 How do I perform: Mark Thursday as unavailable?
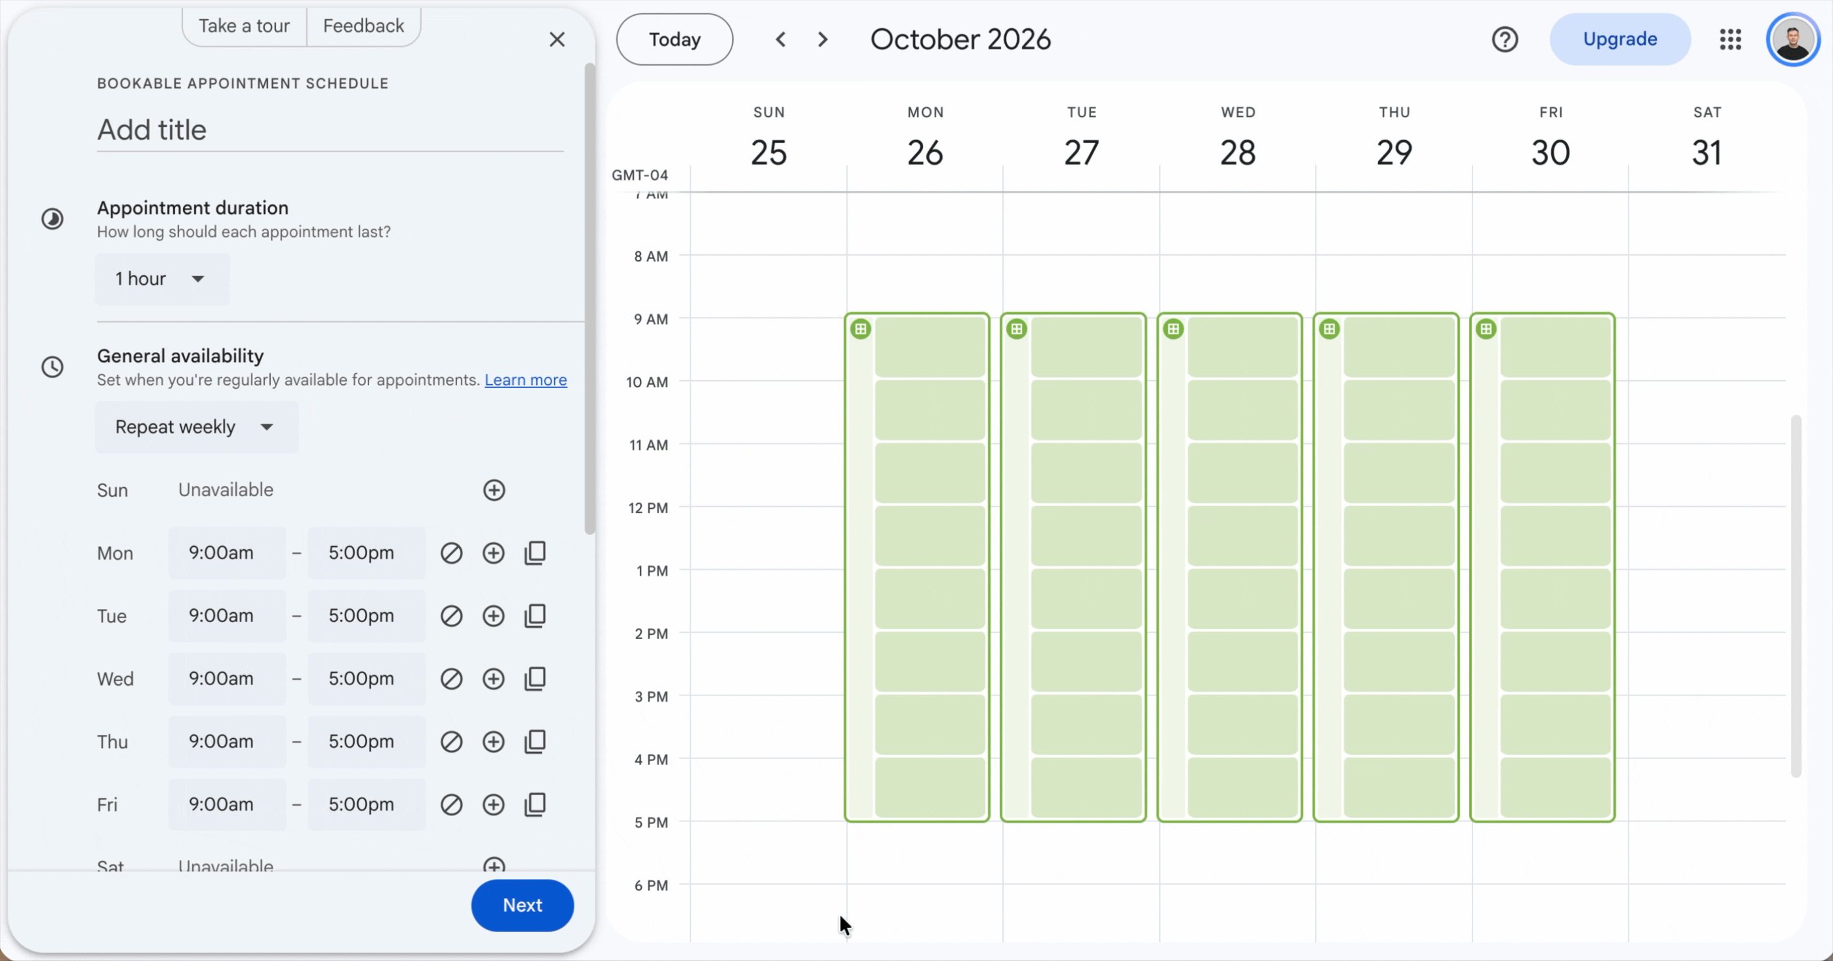coord(451,742)
